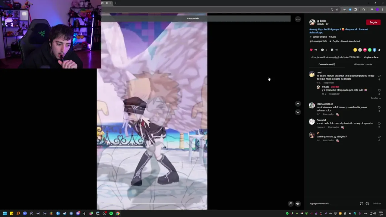The height and width of the screenshot is (217, 386).
Task: Like the 'como que solo' comment heart
Action: coord(379,137)
